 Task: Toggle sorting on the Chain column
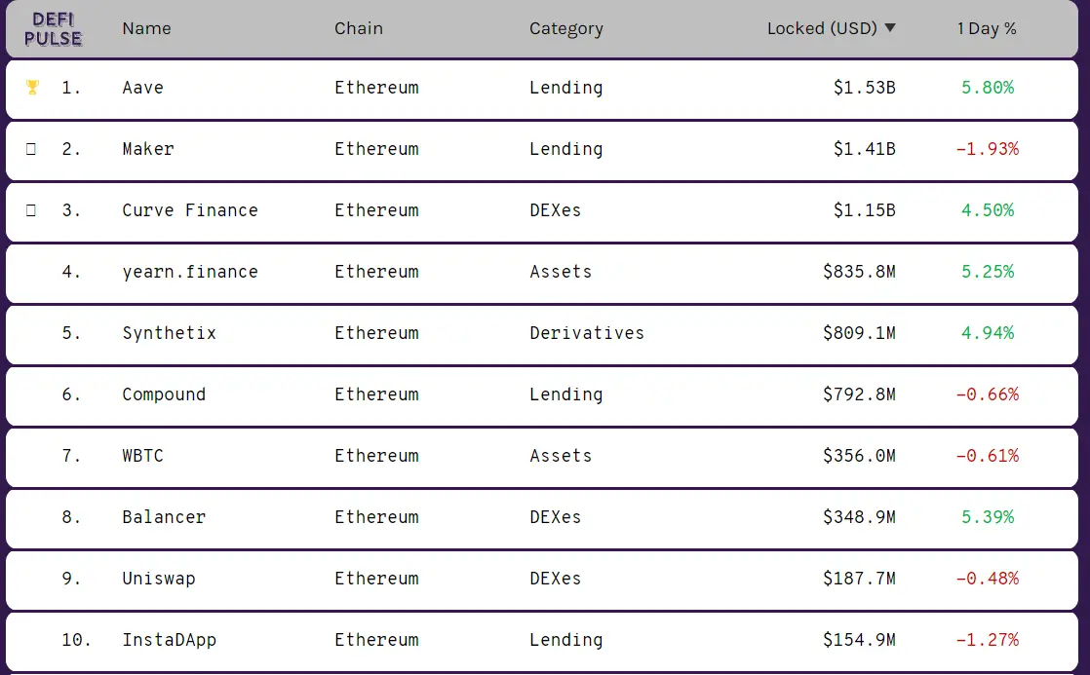[359, 28]
